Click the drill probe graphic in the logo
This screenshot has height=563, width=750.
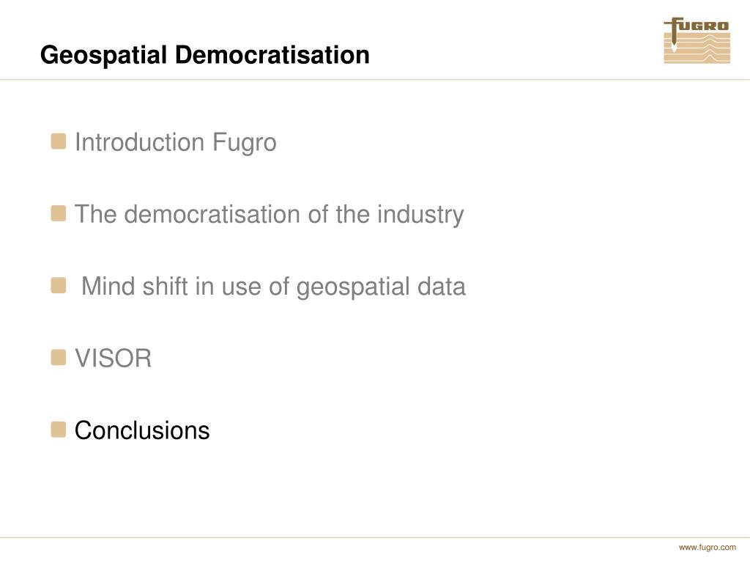coord(674,36)
